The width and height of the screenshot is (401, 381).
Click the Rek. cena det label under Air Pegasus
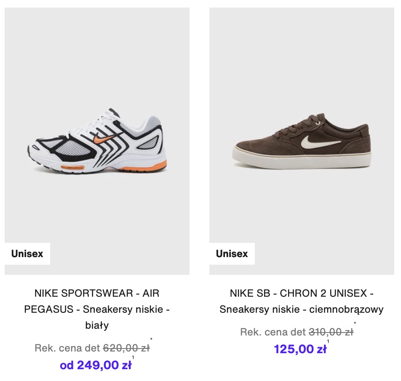[x=67, y=348]
